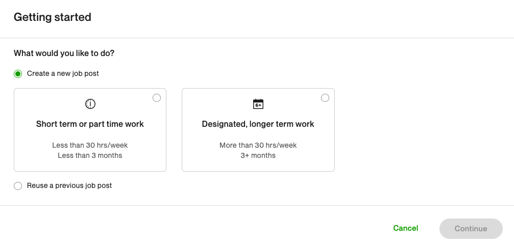Click the 'Reuse a previous job post' label text
Image resolution: width=514 pixels, height=246 pixels.
[x=69, y=185]
